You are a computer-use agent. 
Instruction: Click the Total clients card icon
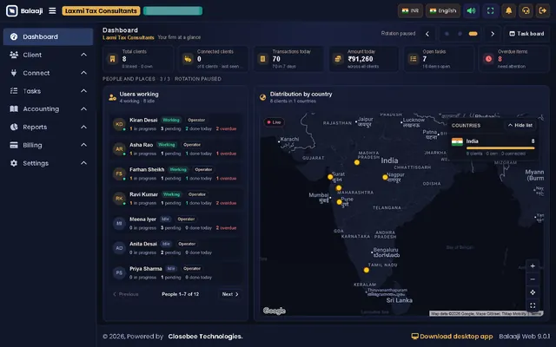(x=112, y=59)
